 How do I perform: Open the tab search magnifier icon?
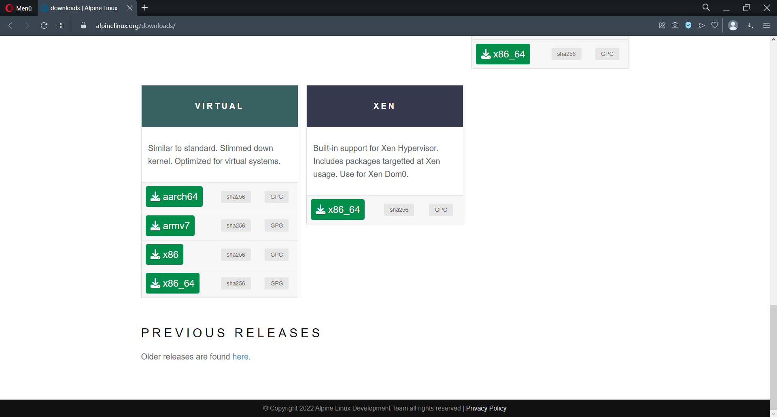coord(706,7)
